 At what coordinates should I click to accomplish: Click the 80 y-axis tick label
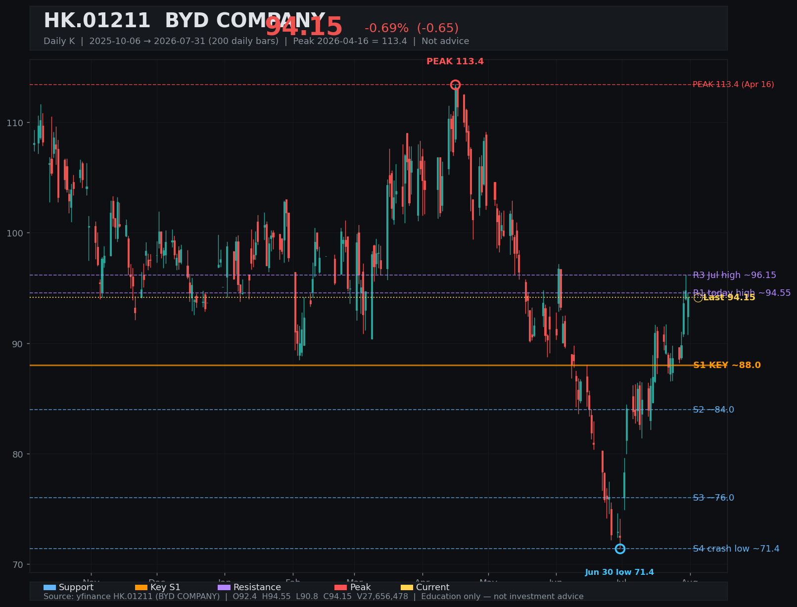coord(18,455)
